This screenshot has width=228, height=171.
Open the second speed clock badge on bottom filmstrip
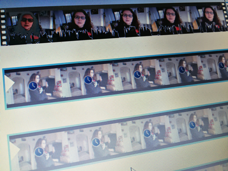[96, 142]
